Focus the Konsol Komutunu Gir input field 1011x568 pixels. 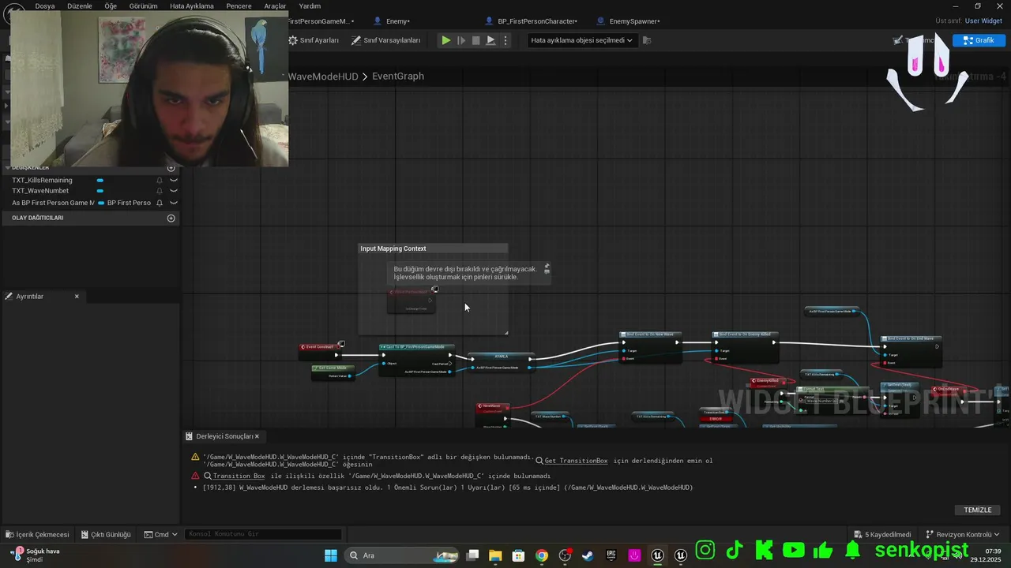click(263, 534)
